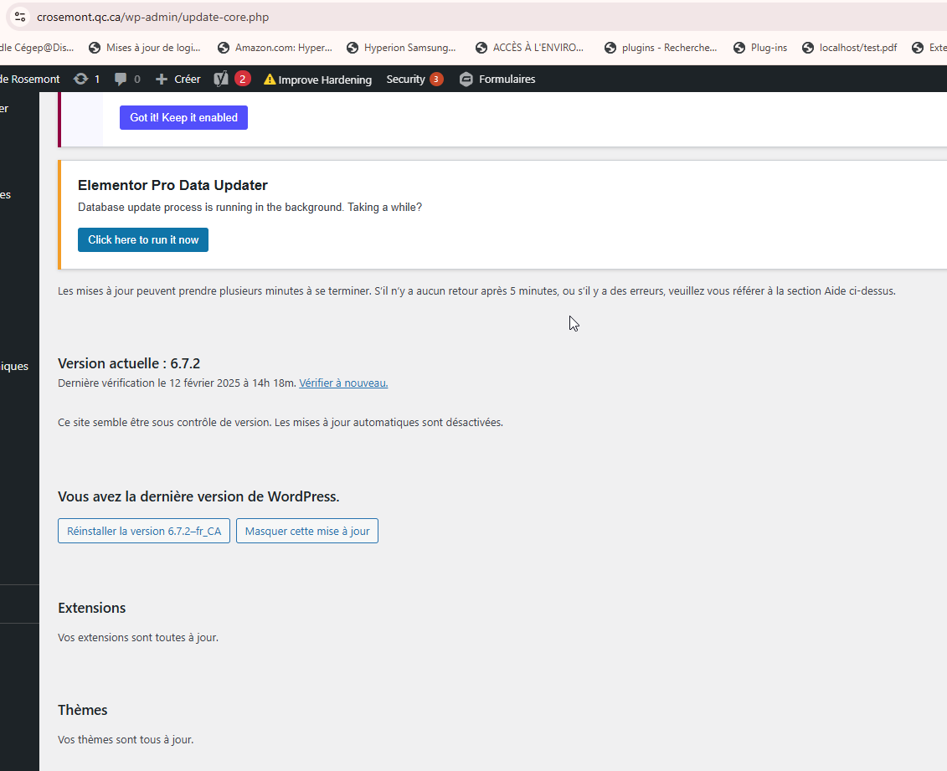Image resolution: width=947 pixels, height=771 pixels.
Task: Open the Yoast SEO icon with 2 notifications
Action: coord(221,80)
